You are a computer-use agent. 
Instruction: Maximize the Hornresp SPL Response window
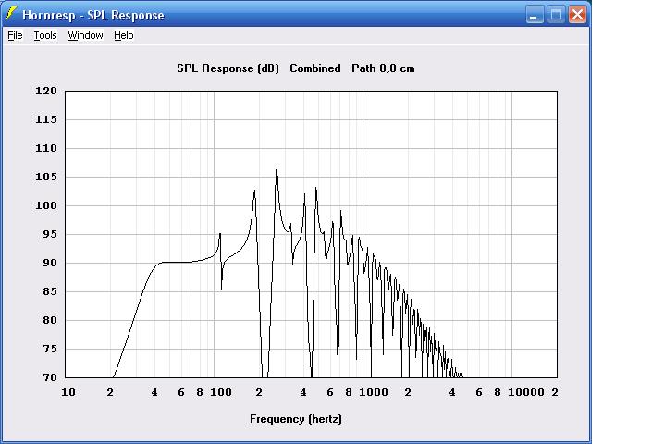pos(556,15)
